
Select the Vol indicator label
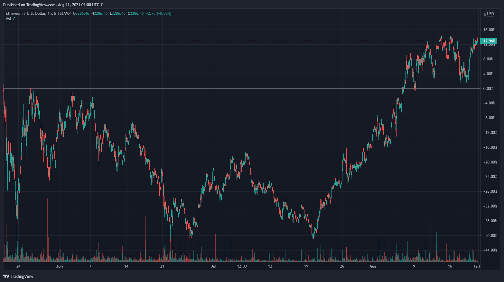(8, 19)
